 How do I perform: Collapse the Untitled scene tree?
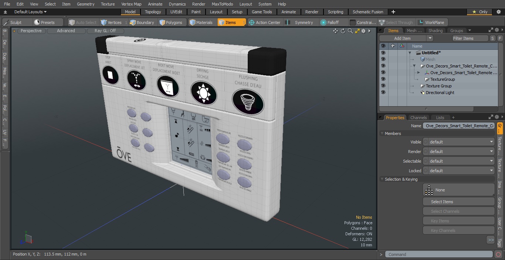click(x=410, y=53)
